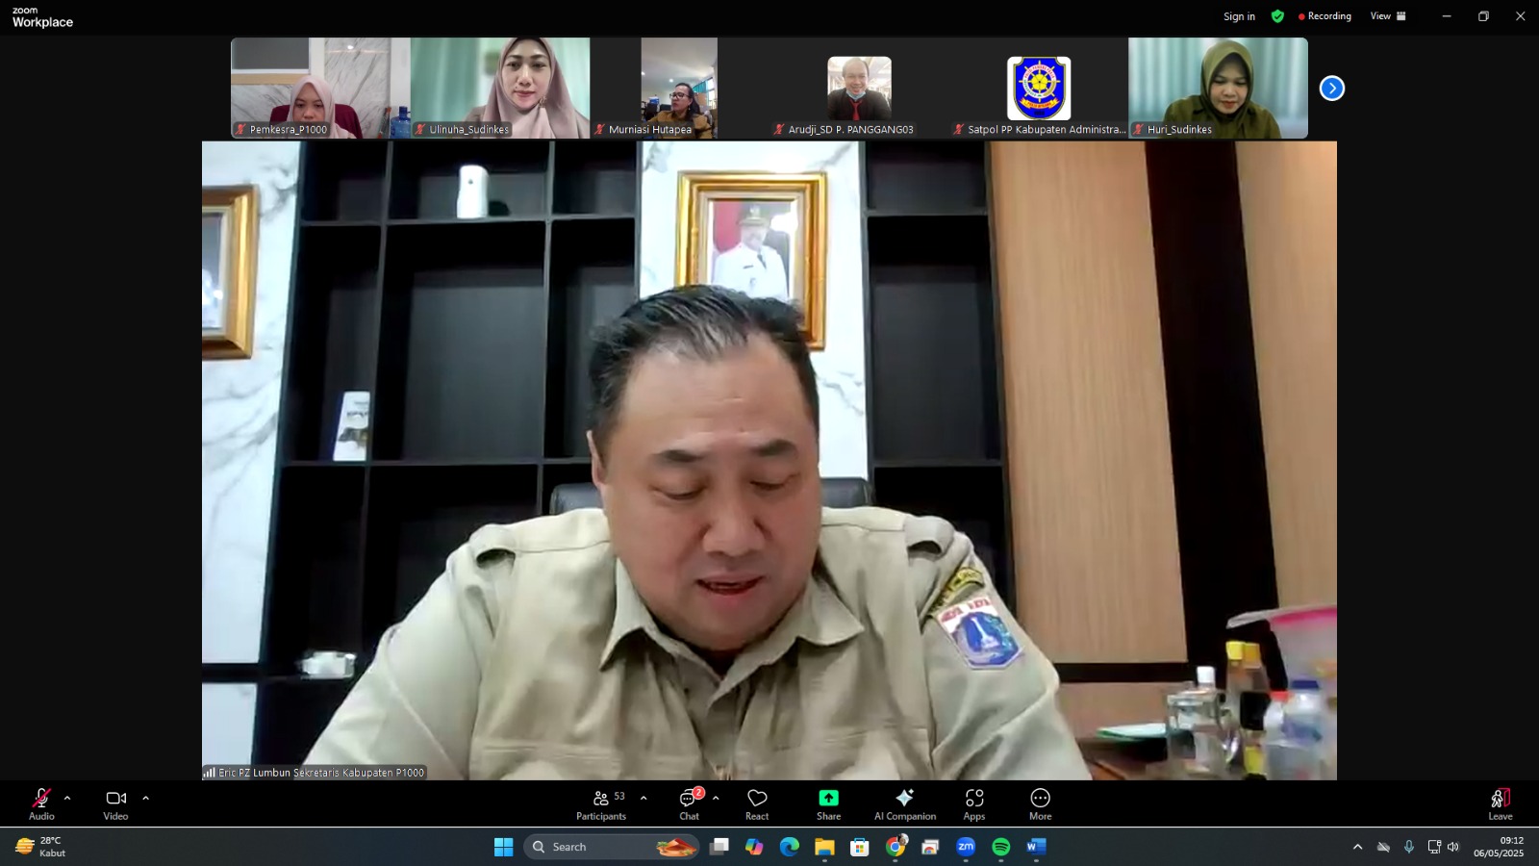The height and width of the screenshot is (866, 1539).
Task: Expand video options arrow next to Video
Action: pyautogui.click(x=146, y=798)
